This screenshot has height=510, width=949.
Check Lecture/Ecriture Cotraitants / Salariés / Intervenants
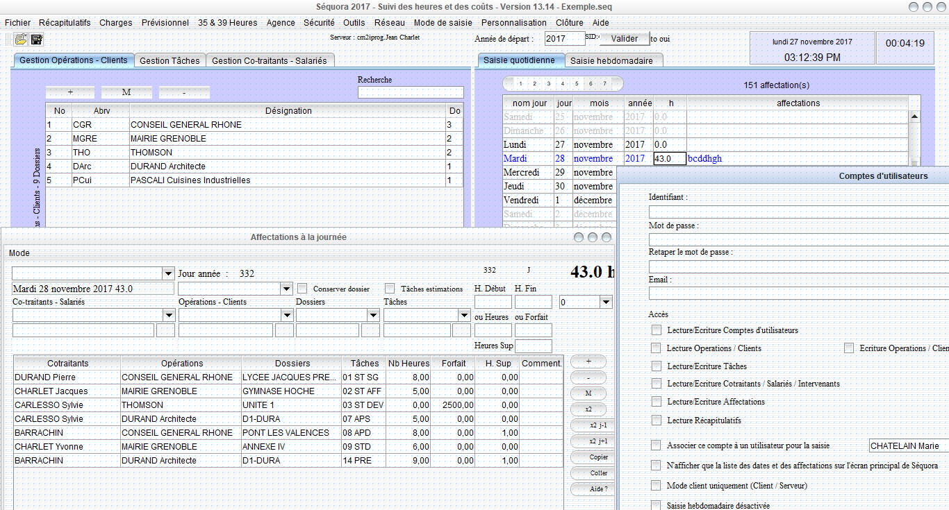(x=656, y=383)
